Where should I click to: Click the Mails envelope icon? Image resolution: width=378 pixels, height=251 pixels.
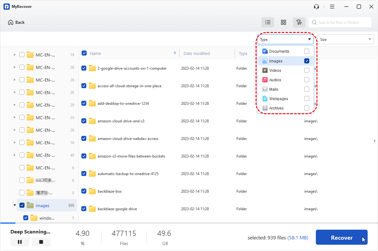(265, 89)
